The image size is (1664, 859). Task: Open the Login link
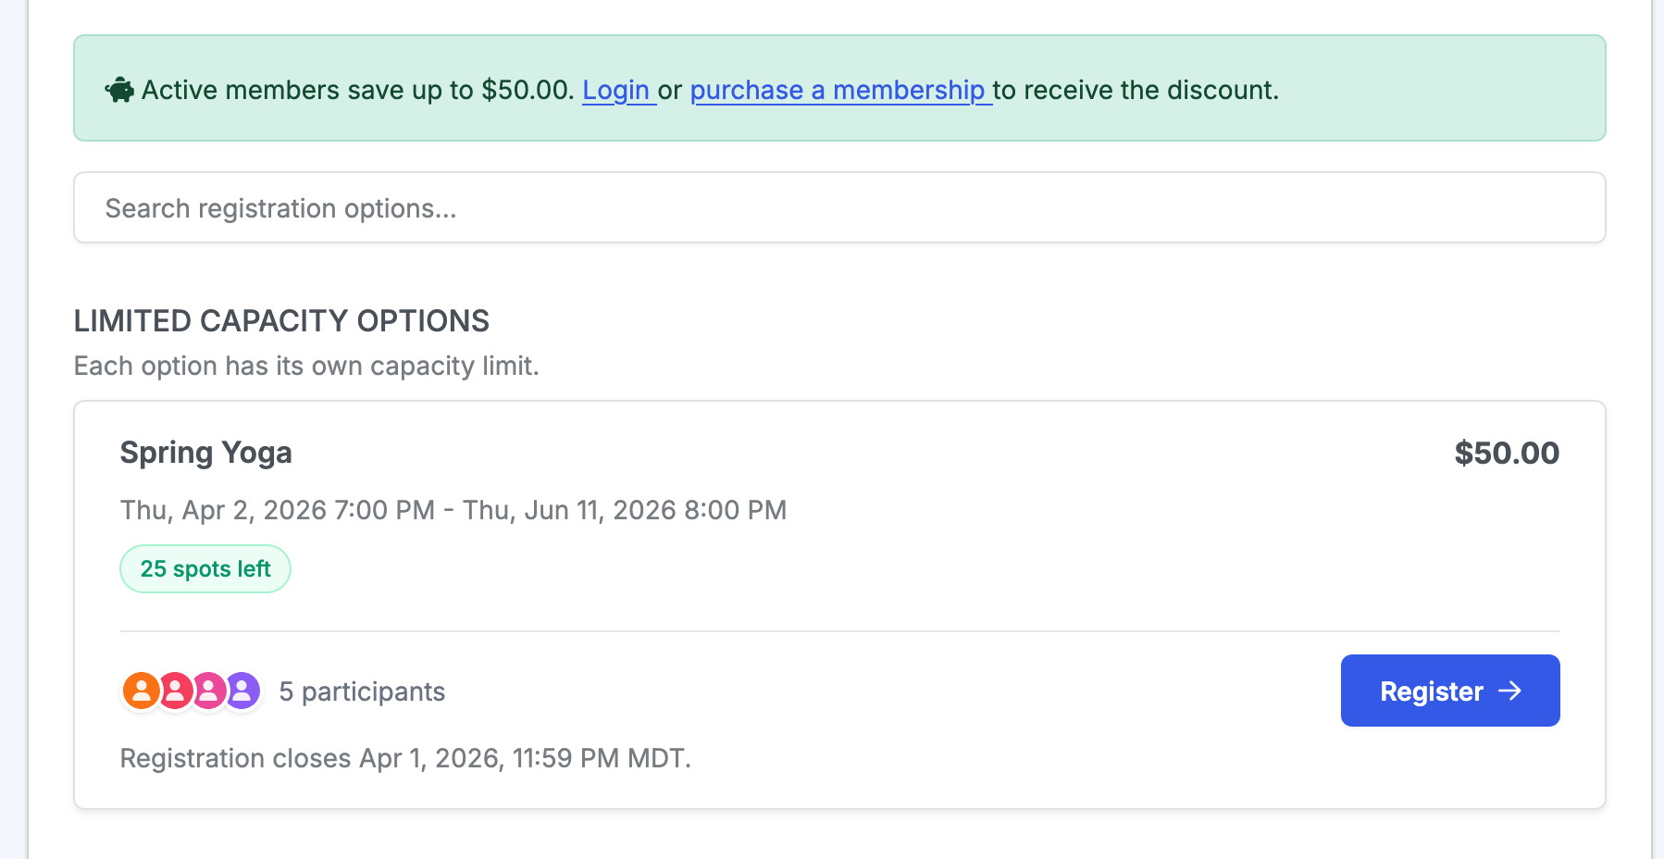click(x=616, y=91)
